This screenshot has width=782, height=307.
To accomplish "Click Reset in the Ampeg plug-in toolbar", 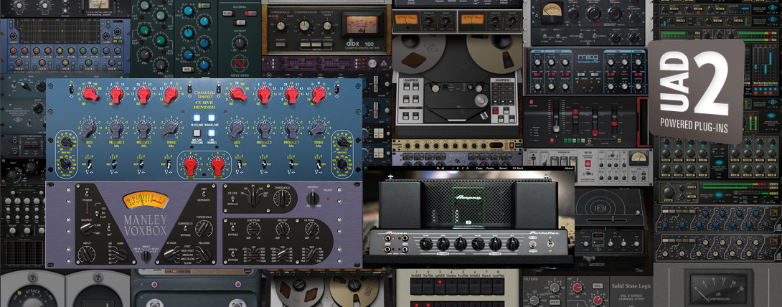I will tap(503, 168).
